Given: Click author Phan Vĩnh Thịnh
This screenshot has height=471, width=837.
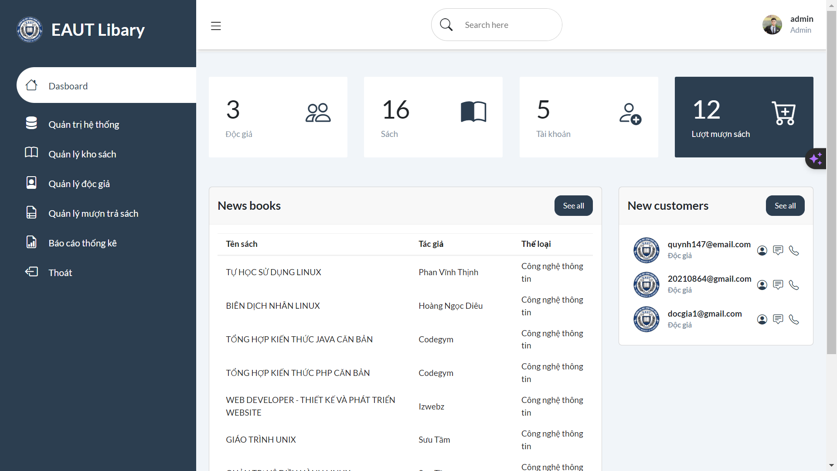Looking at the screenshot, I should point(448,272).
